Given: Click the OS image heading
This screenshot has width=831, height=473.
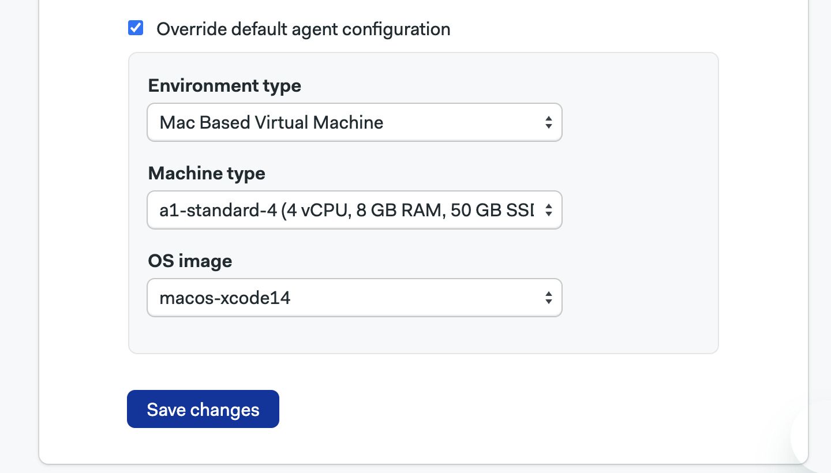Looking at the screenshot, I should pos(190,261).
